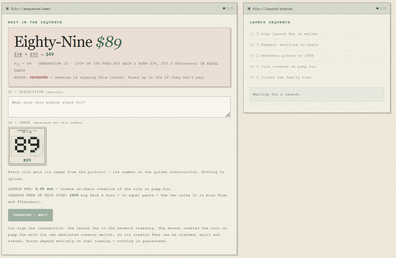Click the sentence starting "Every coin gets its image"
Screen dimensions: 396x258
coord(116,175)
